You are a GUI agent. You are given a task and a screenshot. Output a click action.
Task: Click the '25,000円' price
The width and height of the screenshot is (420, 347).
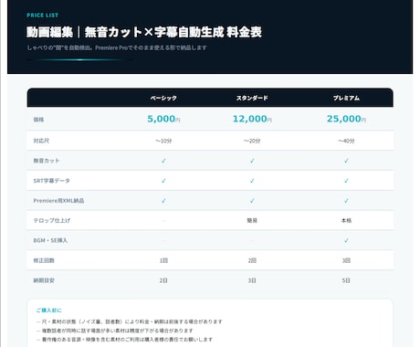click(346, 119)
